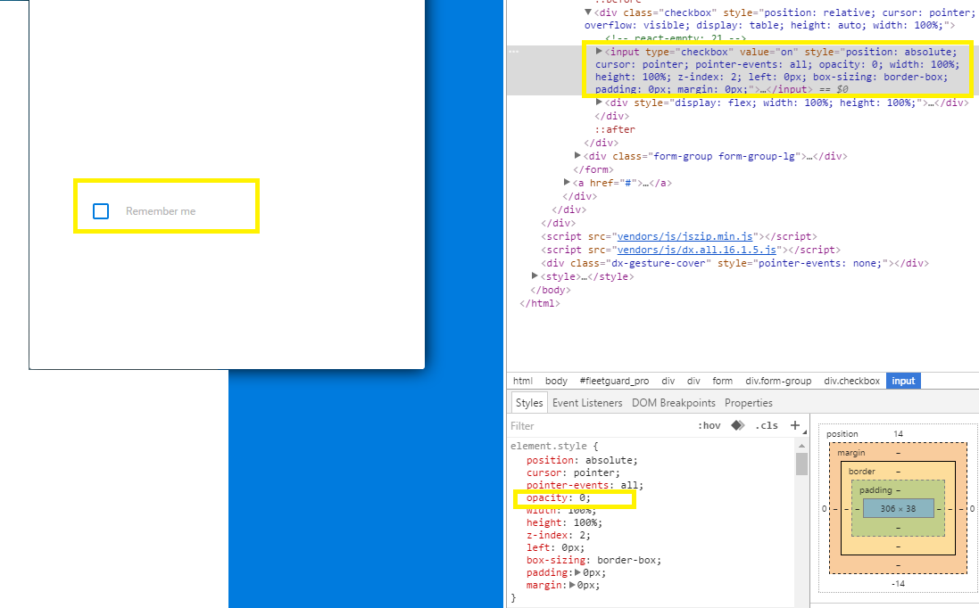The image size is (979, 608).
Task: Click the element.style selector line
Action: click(554, 446)
